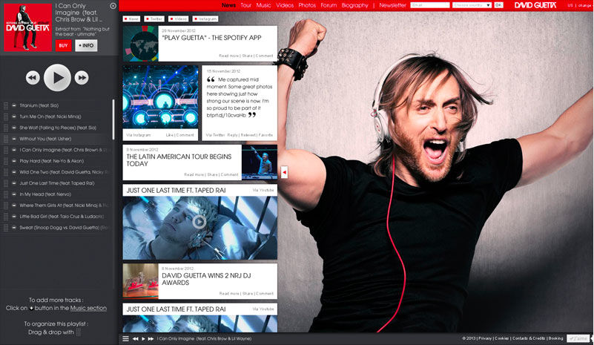Viewport: 594px width, 345px height.
Task: Click the change language link in header
Action: [x=584, y=5]
